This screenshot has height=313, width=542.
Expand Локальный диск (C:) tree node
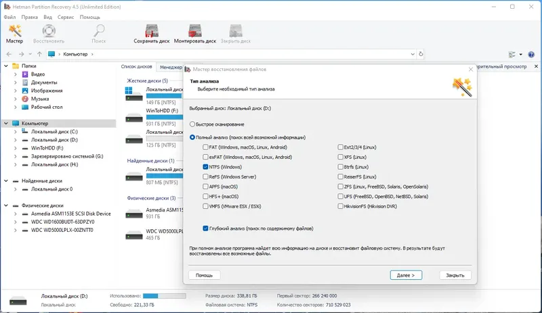click(x=15, y=132)
